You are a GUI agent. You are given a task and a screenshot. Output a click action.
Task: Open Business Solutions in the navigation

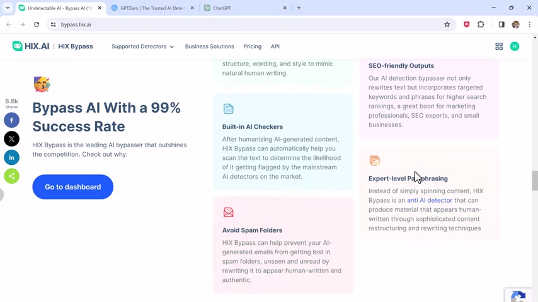pos(209,47)
